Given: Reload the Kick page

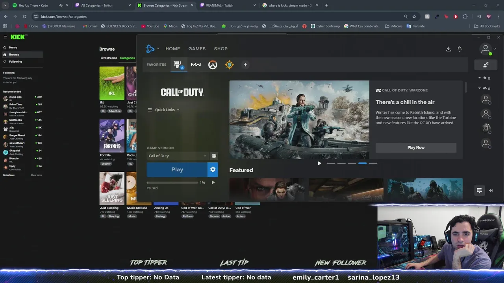Looking at the screenshot, I should pyautogui.click(x=24, y=17).
